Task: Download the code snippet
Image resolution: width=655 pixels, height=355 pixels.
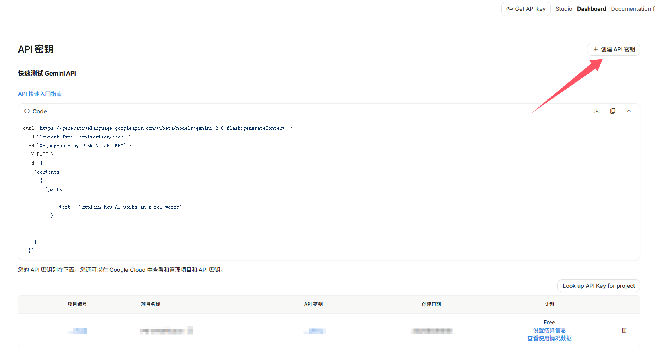Action: coord(597,111)
